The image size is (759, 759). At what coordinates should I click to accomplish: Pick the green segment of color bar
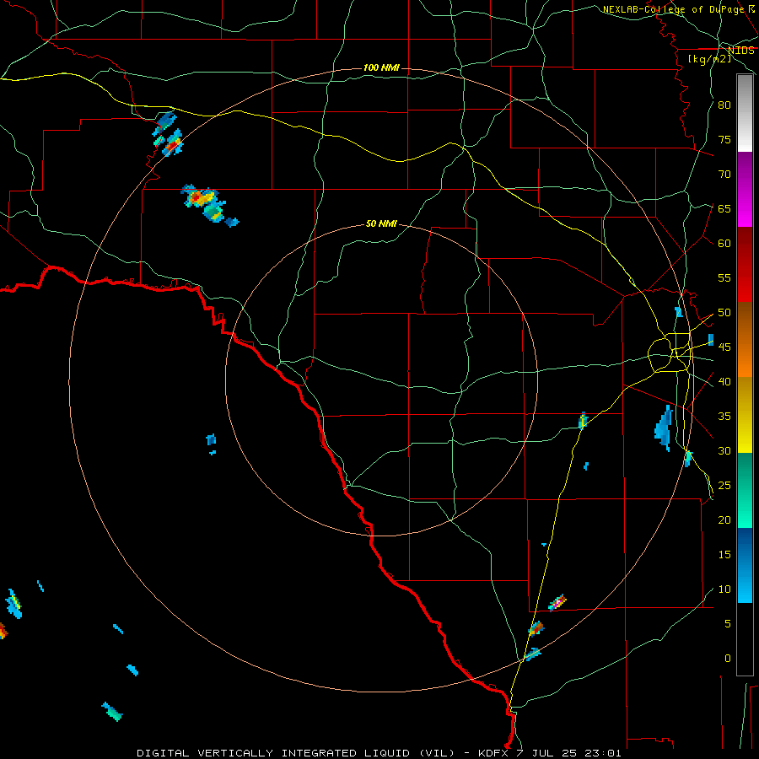point(745,490)
